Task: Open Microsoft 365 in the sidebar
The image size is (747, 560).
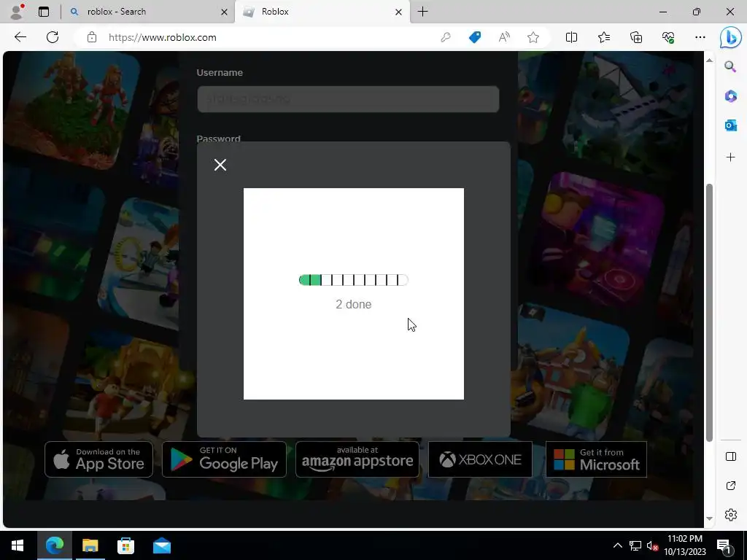Action: 730,96
